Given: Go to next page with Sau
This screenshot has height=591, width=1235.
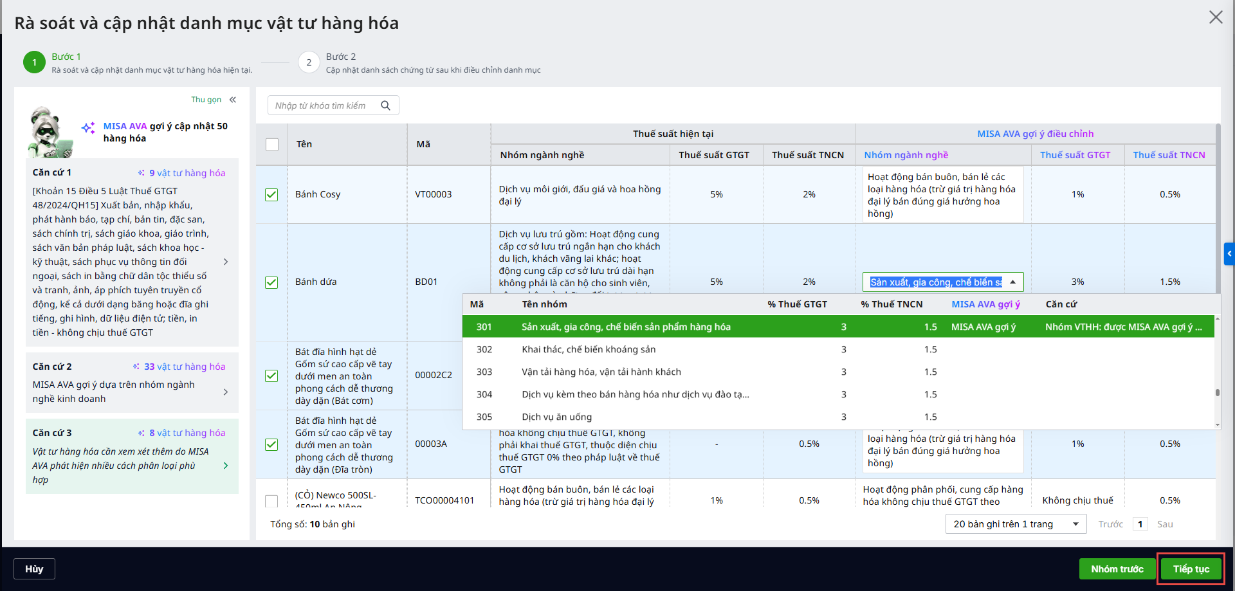Looking at the screenshot, I should [x=1165, y=524].
